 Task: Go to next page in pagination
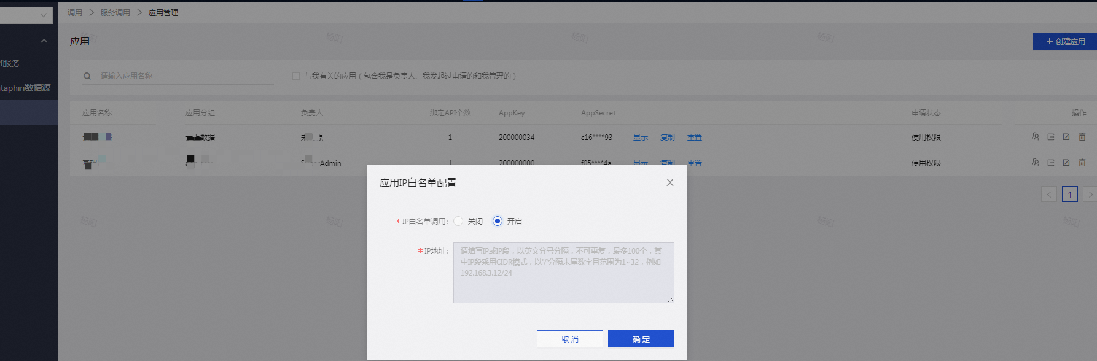pos(1090,195)
